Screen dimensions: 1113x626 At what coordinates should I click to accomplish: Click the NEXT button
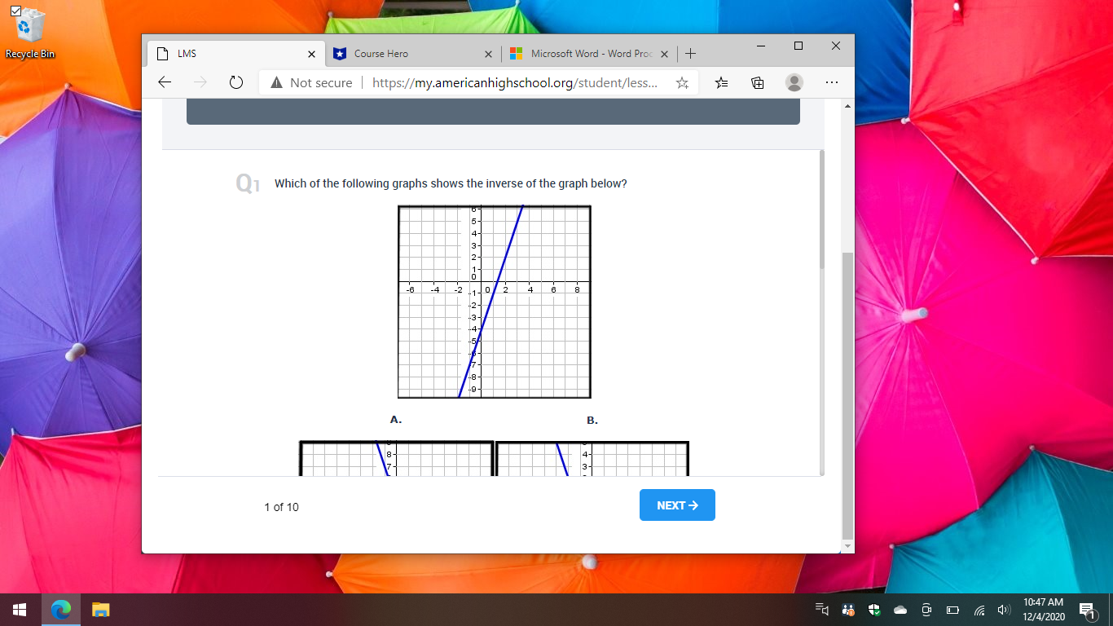coord(677,505)
